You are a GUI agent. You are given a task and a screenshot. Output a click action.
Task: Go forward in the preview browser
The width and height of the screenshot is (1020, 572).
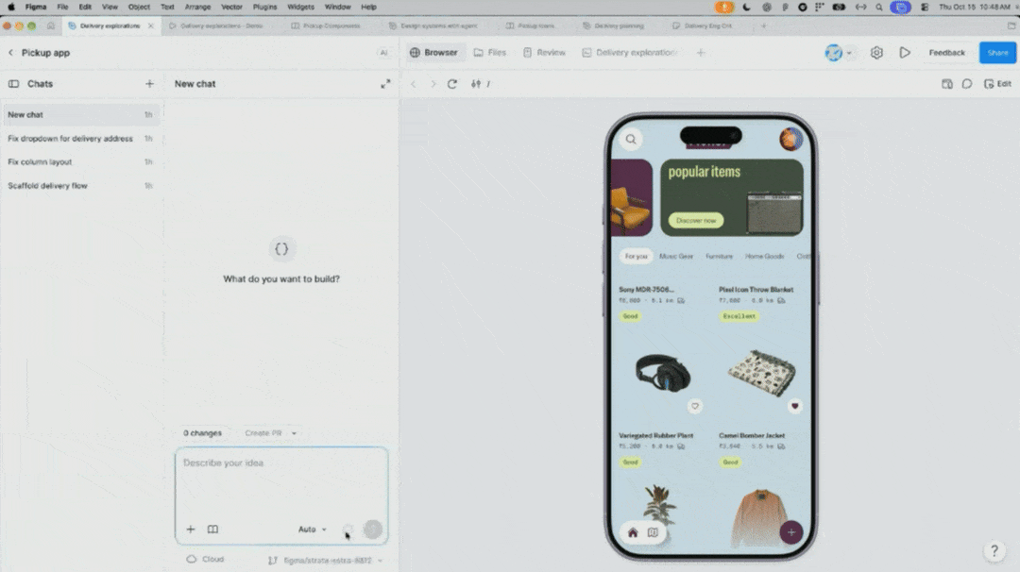(x=433, y=84)
